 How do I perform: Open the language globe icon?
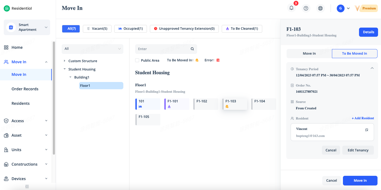point(320,8)
